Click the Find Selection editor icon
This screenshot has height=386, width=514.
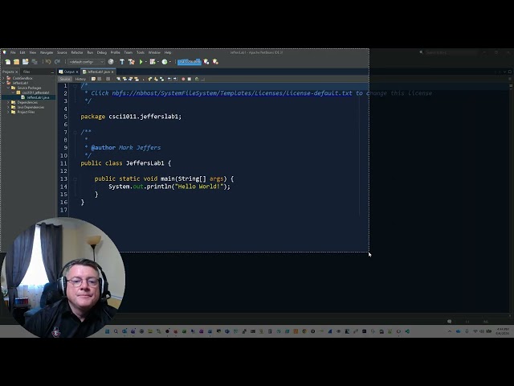click(119, 79)
